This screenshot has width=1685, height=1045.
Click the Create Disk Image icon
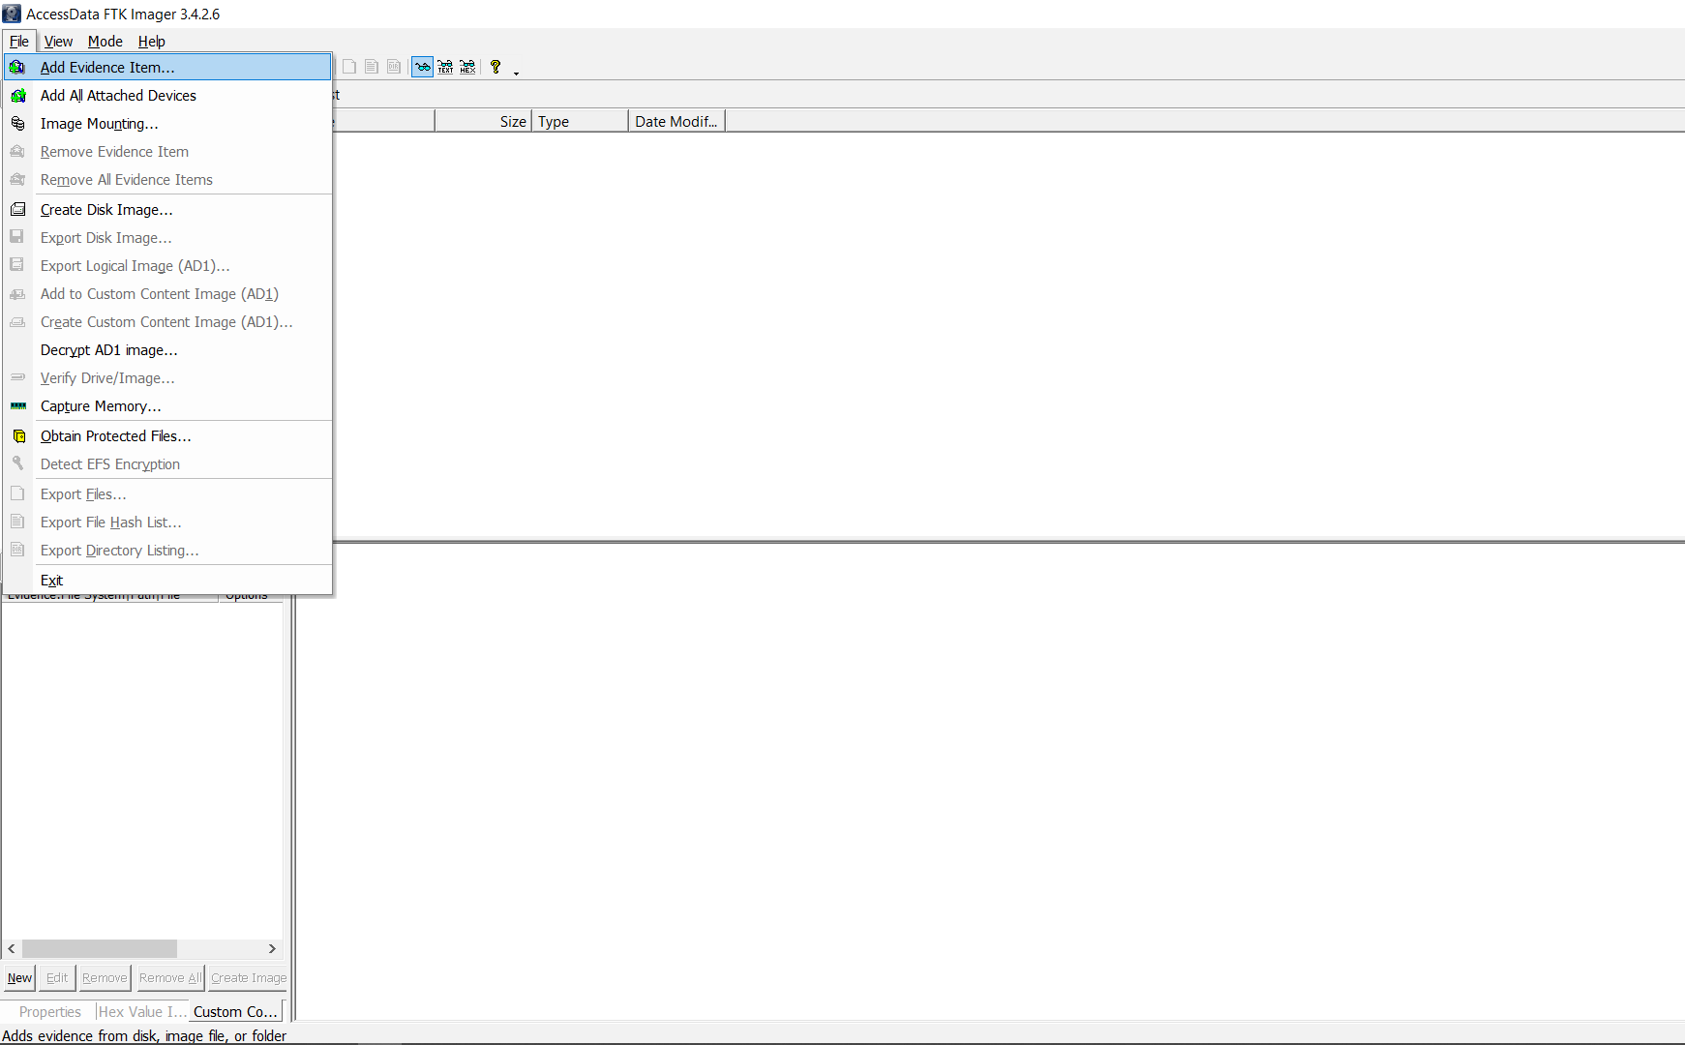click(17, 209)
